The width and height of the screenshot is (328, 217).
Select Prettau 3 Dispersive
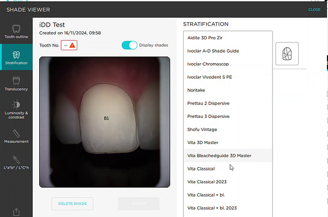pos(228,116)
